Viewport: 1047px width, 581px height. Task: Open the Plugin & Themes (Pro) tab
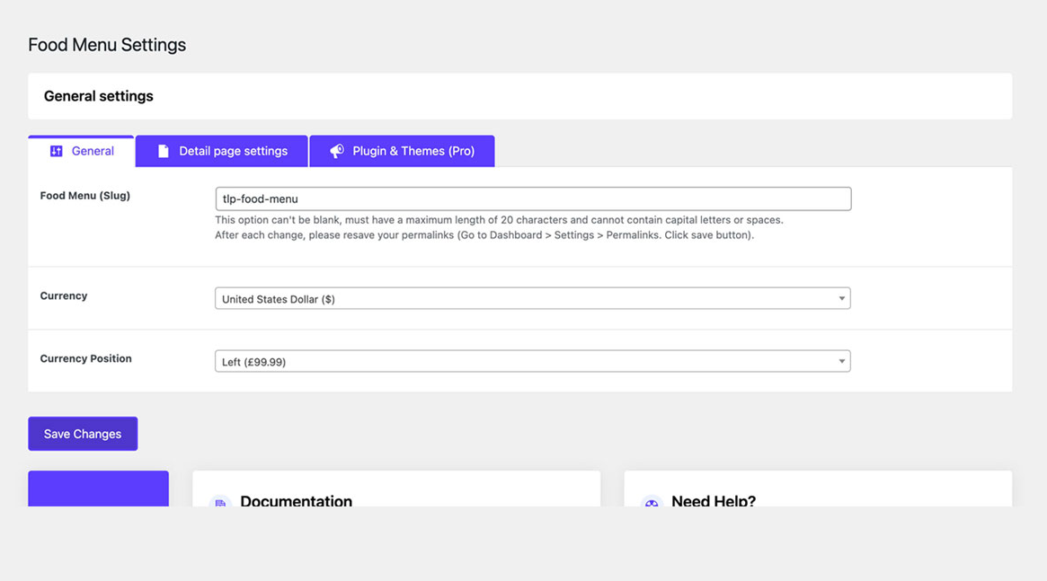(402, 151)
